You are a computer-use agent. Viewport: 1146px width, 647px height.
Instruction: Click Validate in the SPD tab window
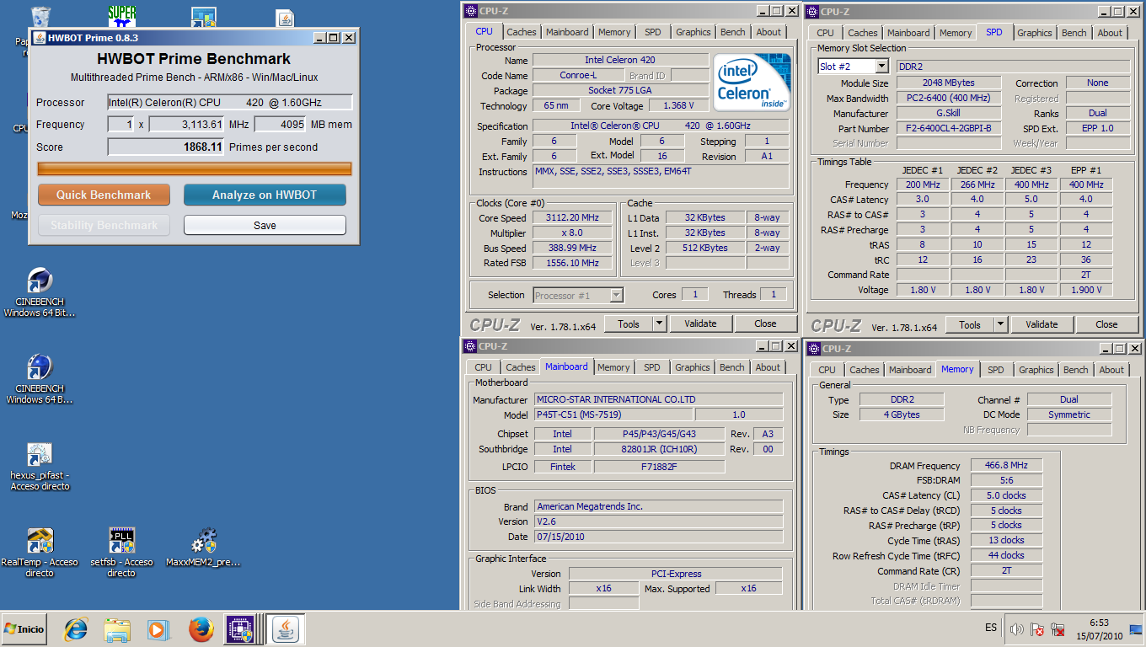click(x=1042, y=324)
